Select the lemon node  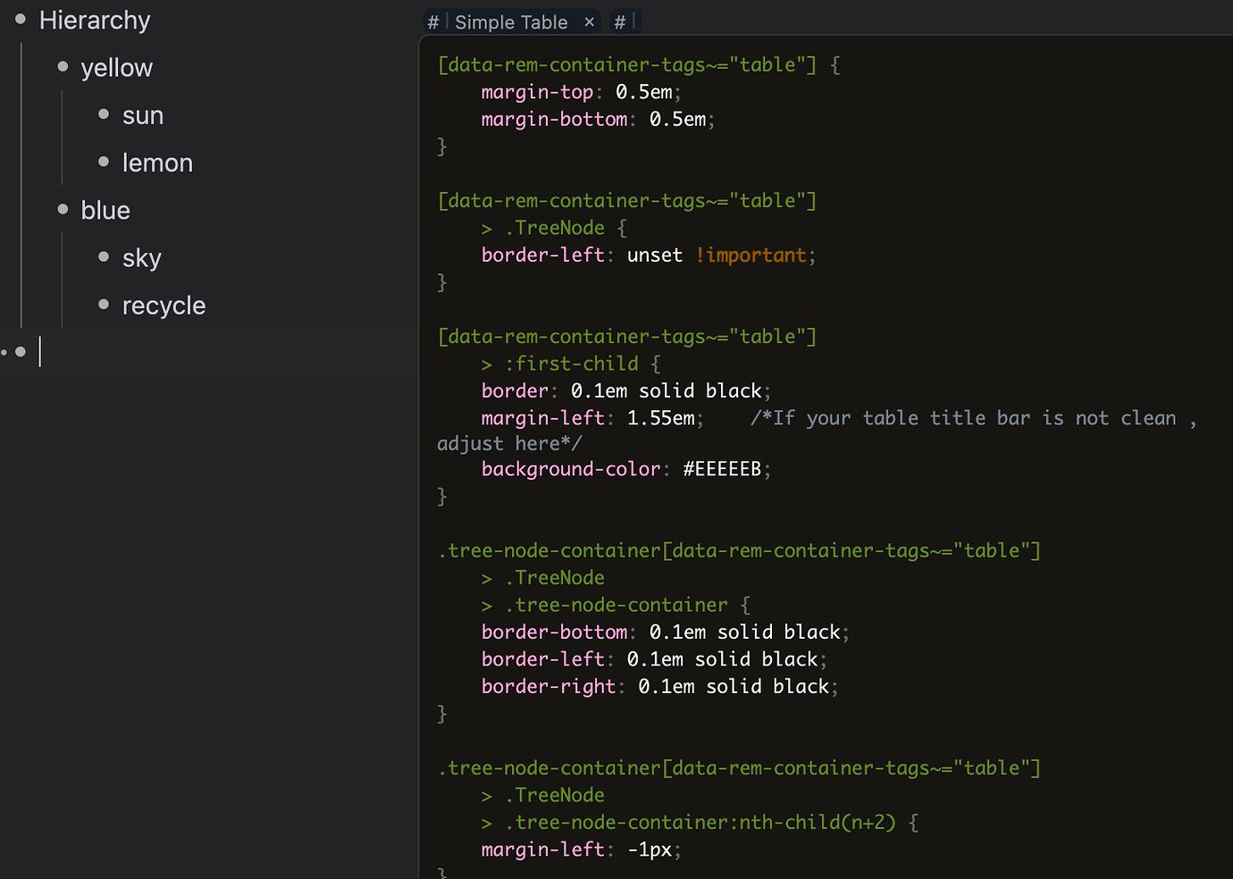click(157, 162)
